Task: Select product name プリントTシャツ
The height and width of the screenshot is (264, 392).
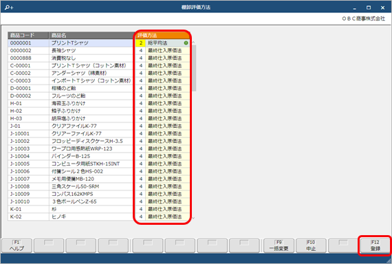Action: (x=69, y=43)
